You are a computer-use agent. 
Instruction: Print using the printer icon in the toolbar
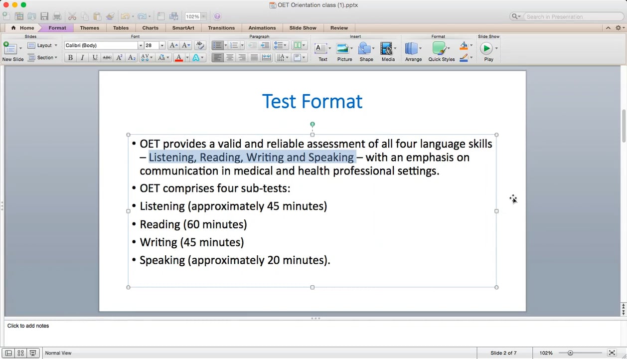point(57,16)
